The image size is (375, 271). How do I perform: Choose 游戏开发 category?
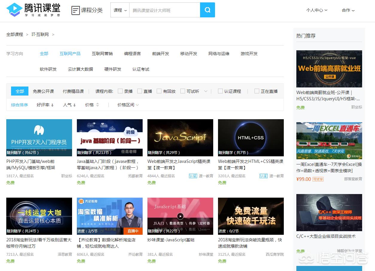(x=249, y=54)
